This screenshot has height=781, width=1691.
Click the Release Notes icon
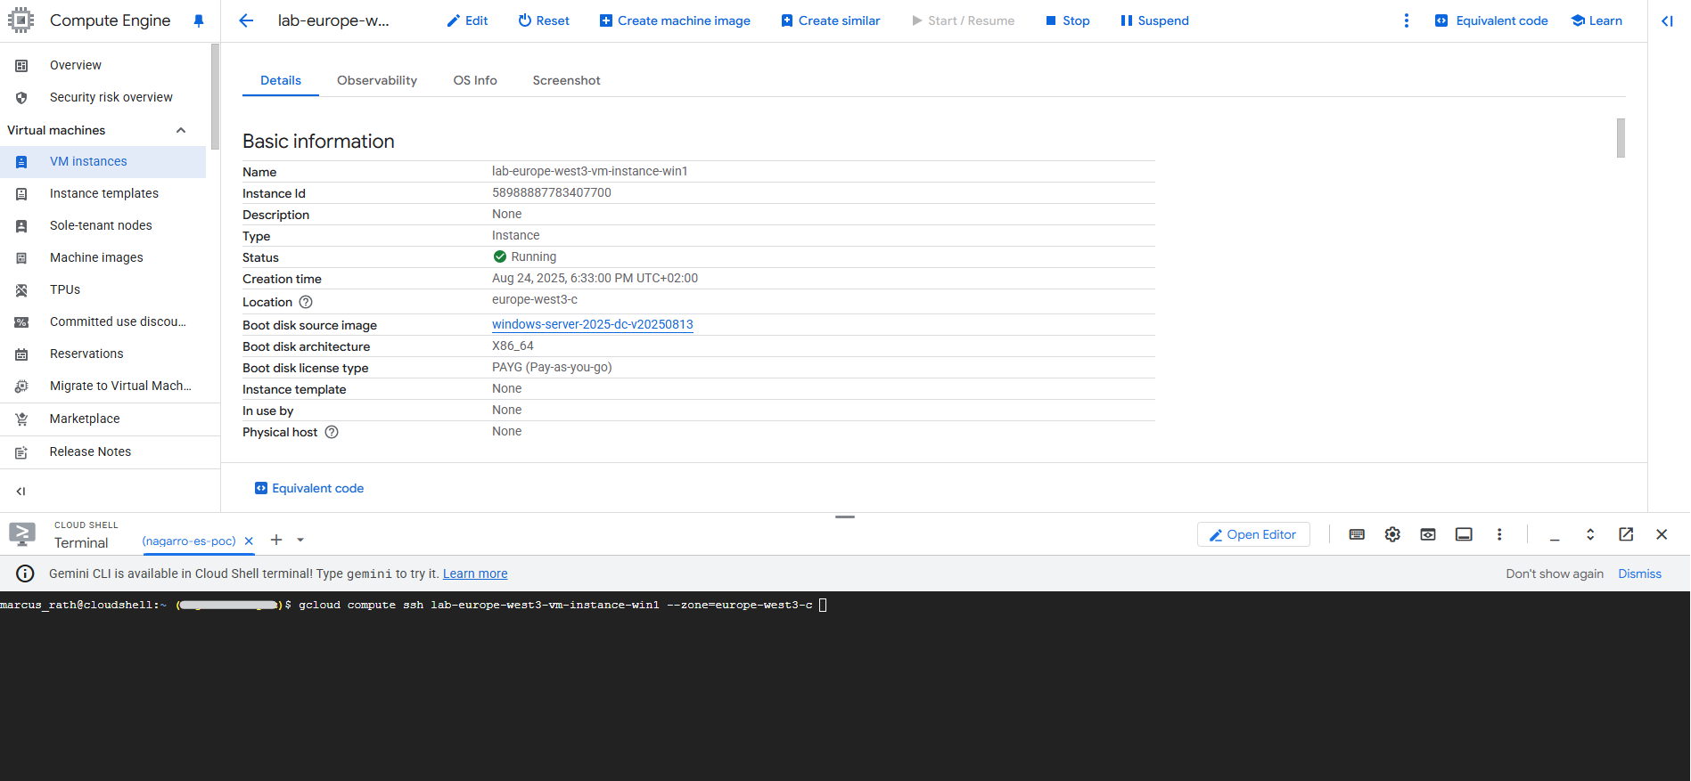21,452
